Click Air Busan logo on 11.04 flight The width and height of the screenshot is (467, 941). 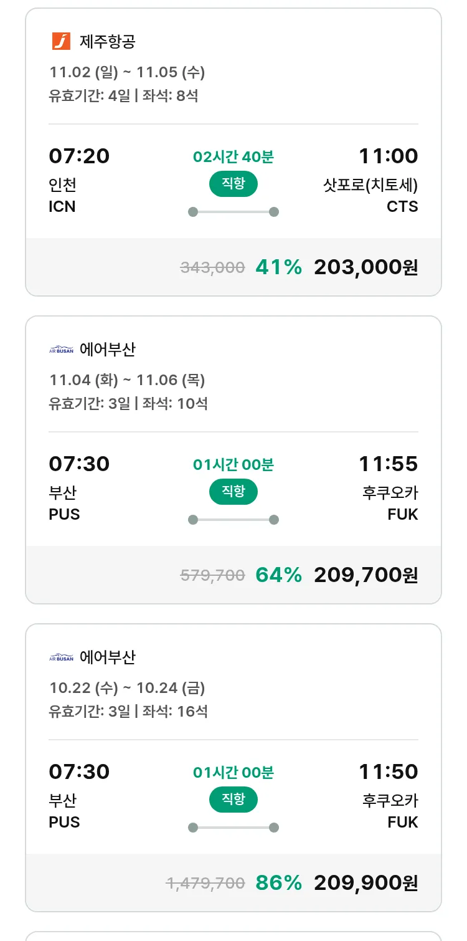(61, 350)
